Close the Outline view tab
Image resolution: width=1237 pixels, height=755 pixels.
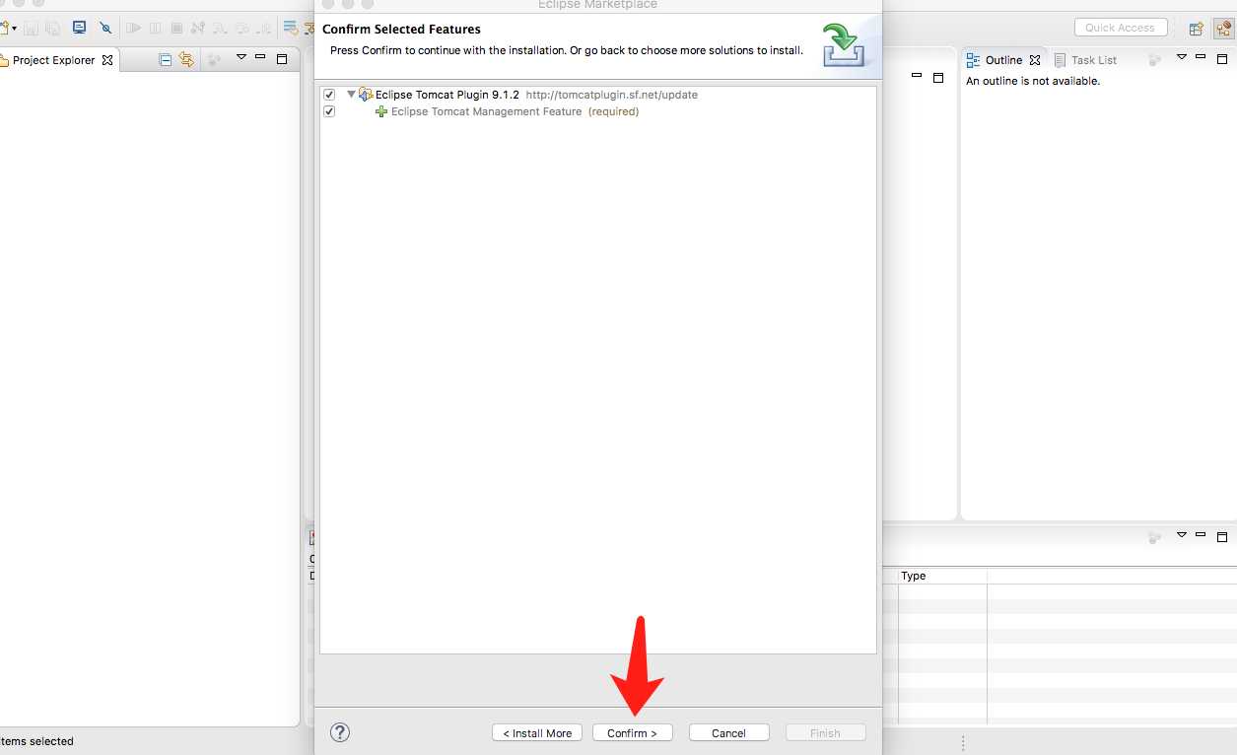pos(1035,60)
